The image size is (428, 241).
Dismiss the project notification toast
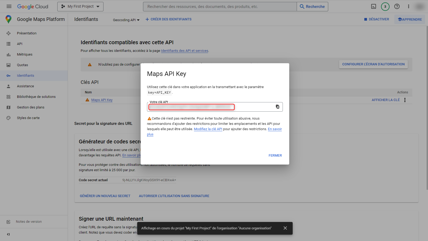[285, 228]
